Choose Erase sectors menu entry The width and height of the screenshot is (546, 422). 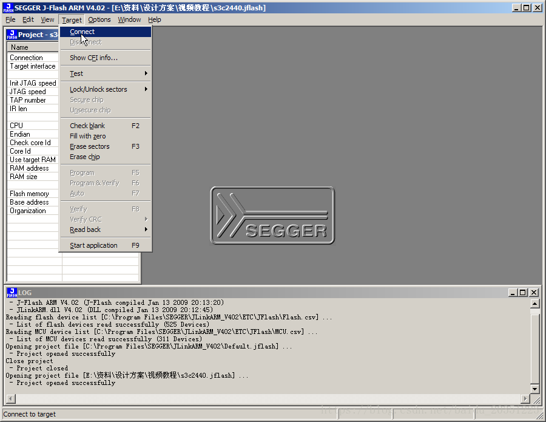tap(106, 147)
